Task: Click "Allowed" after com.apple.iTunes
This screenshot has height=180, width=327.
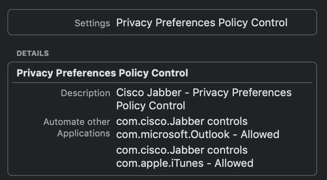Action: pyautogui.click(x=234, y=163)
